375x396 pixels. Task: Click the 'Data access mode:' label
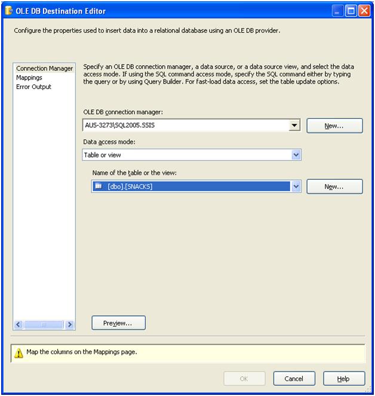[109, 142]
